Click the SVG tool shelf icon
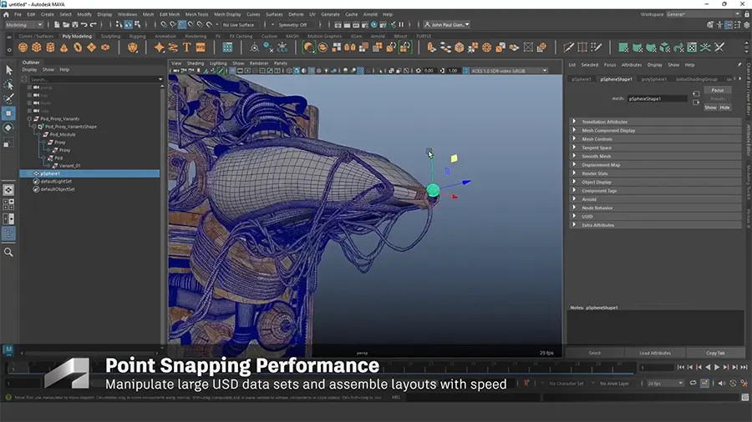Viewport: 752px width, 422px height. (x=201, y=48)
